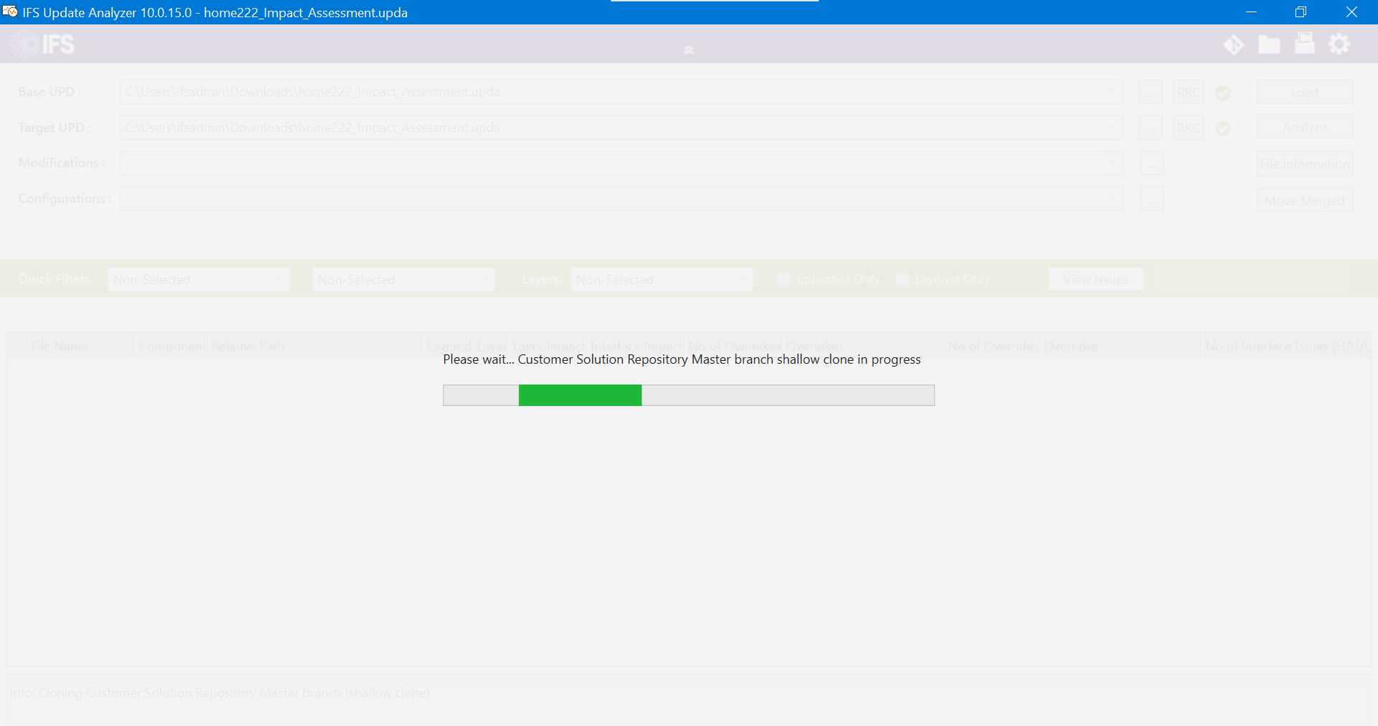Sort by the File Name column header
1378x726 pixels.
[x=81, y=346]
